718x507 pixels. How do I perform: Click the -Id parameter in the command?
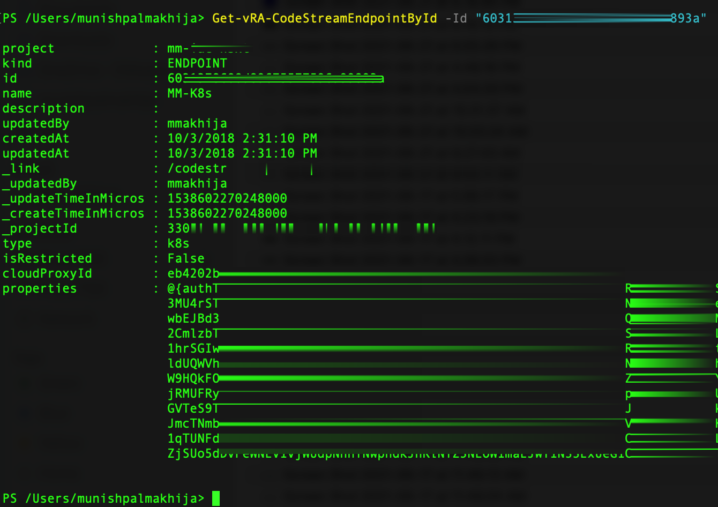456,18
